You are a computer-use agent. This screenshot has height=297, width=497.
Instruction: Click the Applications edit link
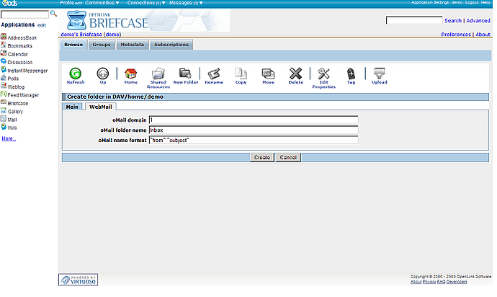point(42,25)
